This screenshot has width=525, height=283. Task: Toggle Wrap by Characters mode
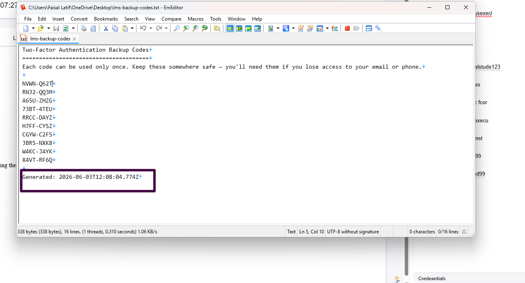[239, 28]
